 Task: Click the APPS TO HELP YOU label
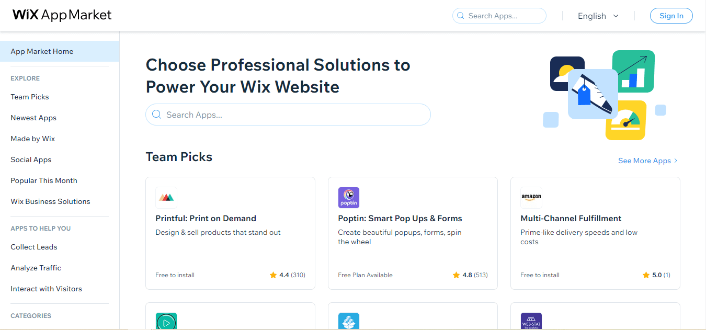41,229
